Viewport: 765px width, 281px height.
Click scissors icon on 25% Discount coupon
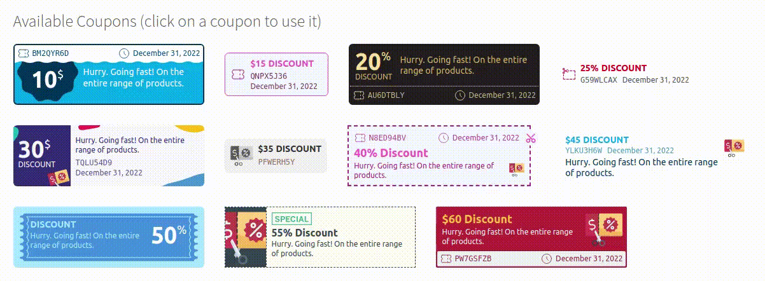click(x=569, y=74)
